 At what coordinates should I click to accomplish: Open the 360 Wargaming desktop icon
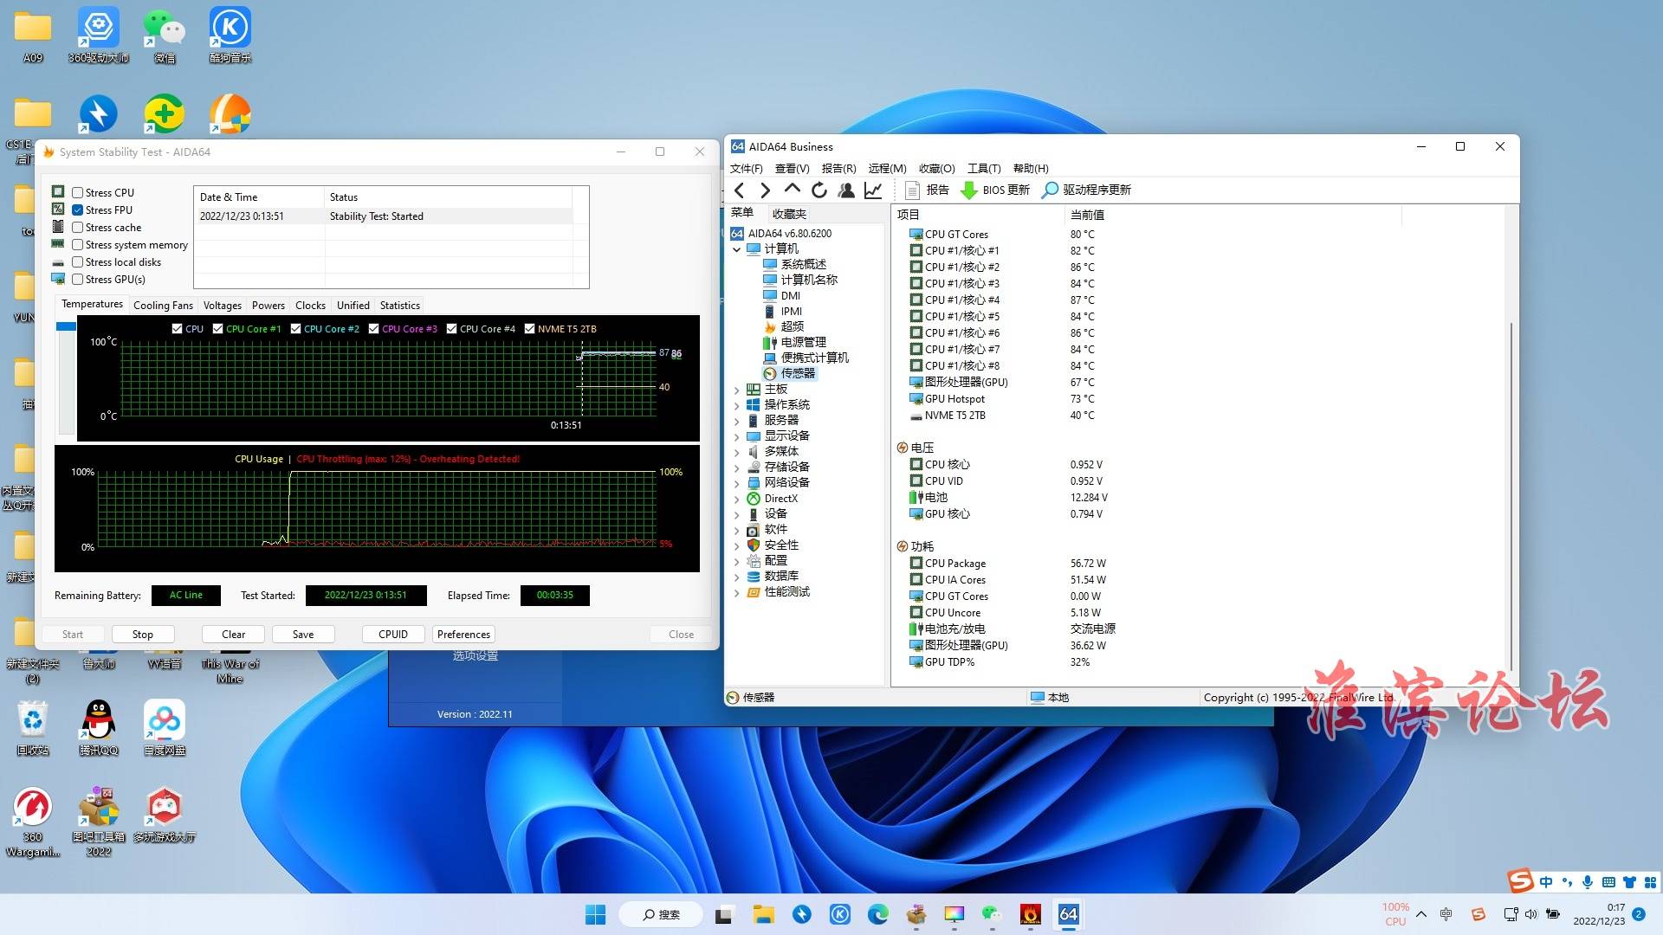(33, 821)
